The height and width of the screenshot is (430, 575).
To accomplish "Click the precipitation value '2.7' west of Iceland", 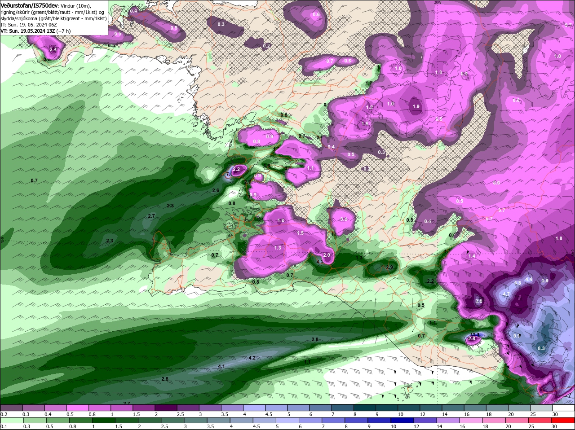I will pos(151,216).
